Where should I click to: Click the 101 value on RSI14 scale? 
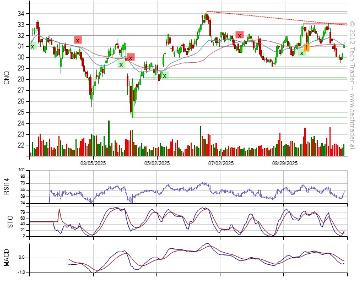[21, 170]
